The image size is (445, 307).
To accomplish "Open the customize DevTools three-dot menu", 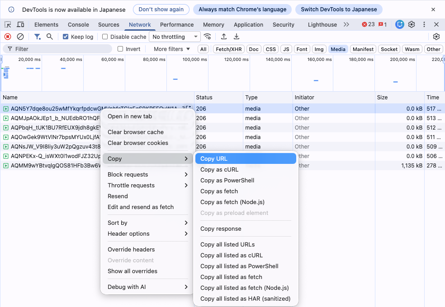I will coord(424,25).
